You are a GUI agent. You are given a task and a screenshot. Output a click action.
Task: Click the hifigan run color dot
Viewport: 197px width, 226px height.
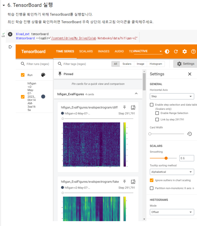[43, 97]
